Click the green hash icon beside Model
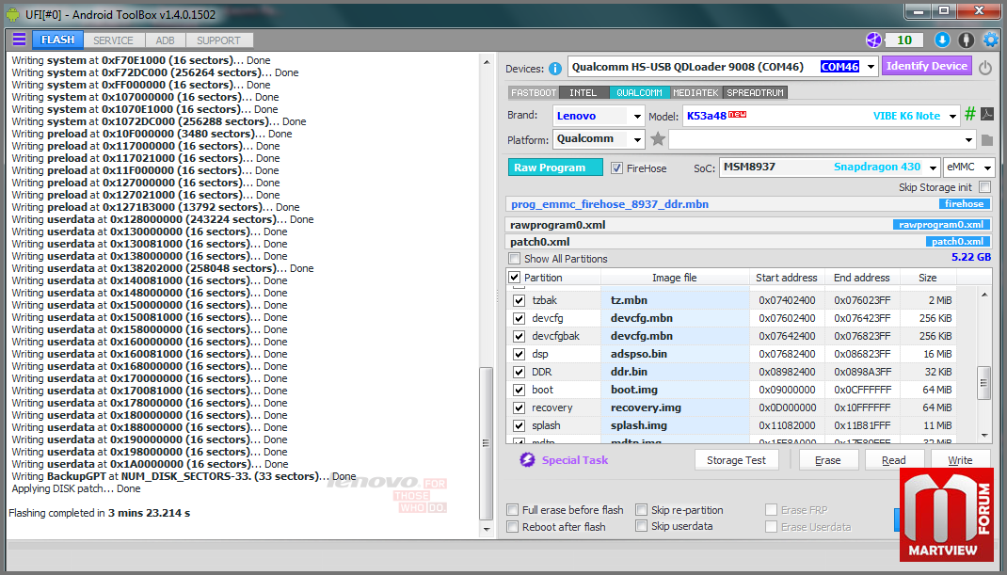The image size is (1007, 575). (x=970, y=115)
